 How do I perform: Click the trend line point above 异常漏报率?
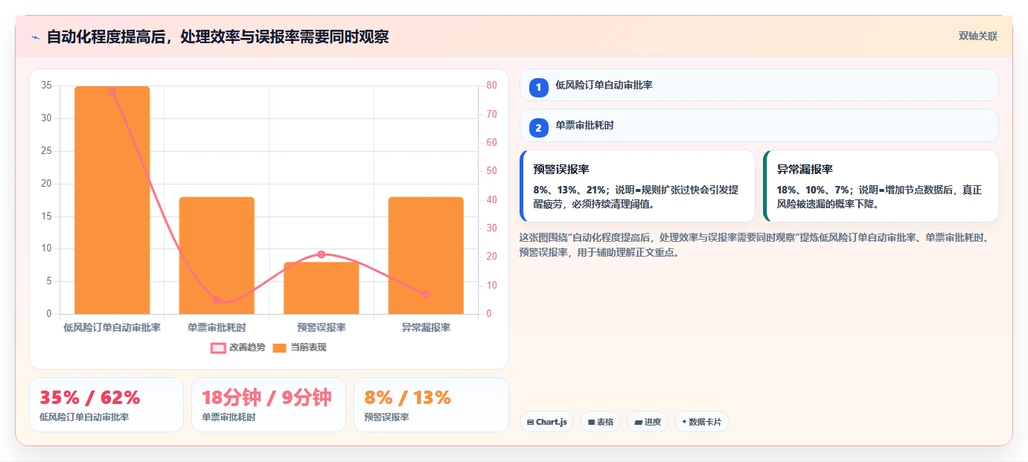pos(426,294)
